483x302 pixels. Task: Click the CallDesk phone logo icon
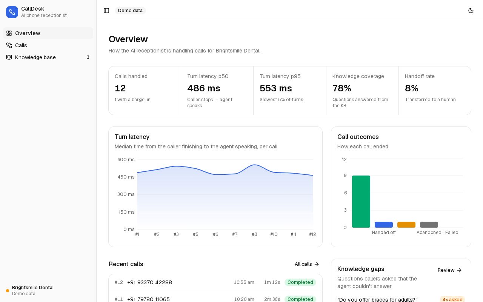point(12,12)
